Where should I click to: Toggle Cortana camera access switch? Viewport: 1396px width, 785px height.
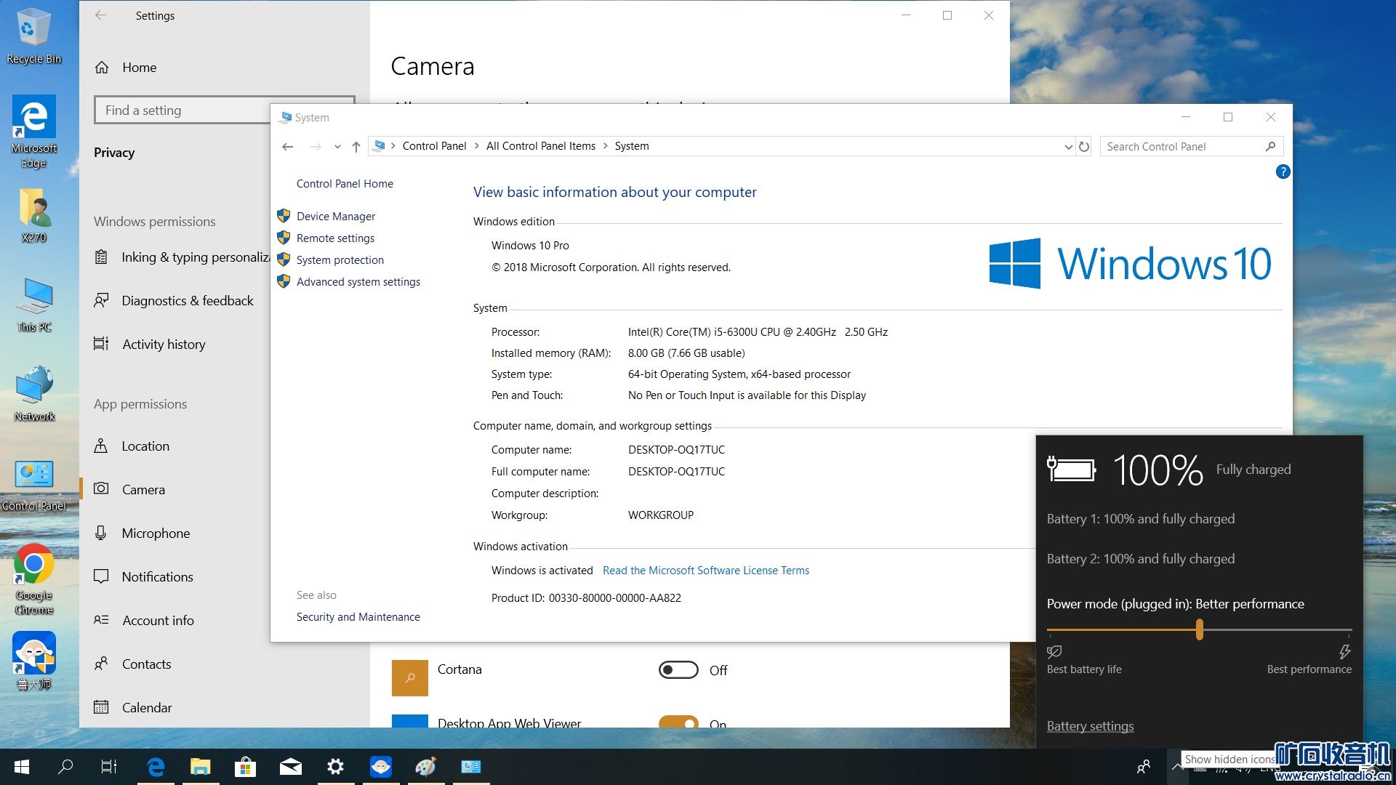coord(678,670)
